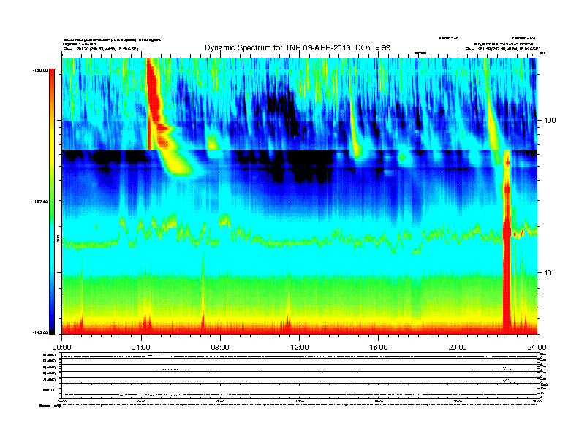Click the '24:00' time axis label
Image resolution: width=579 pixels, height=447 pixels.
coord(537,348)
